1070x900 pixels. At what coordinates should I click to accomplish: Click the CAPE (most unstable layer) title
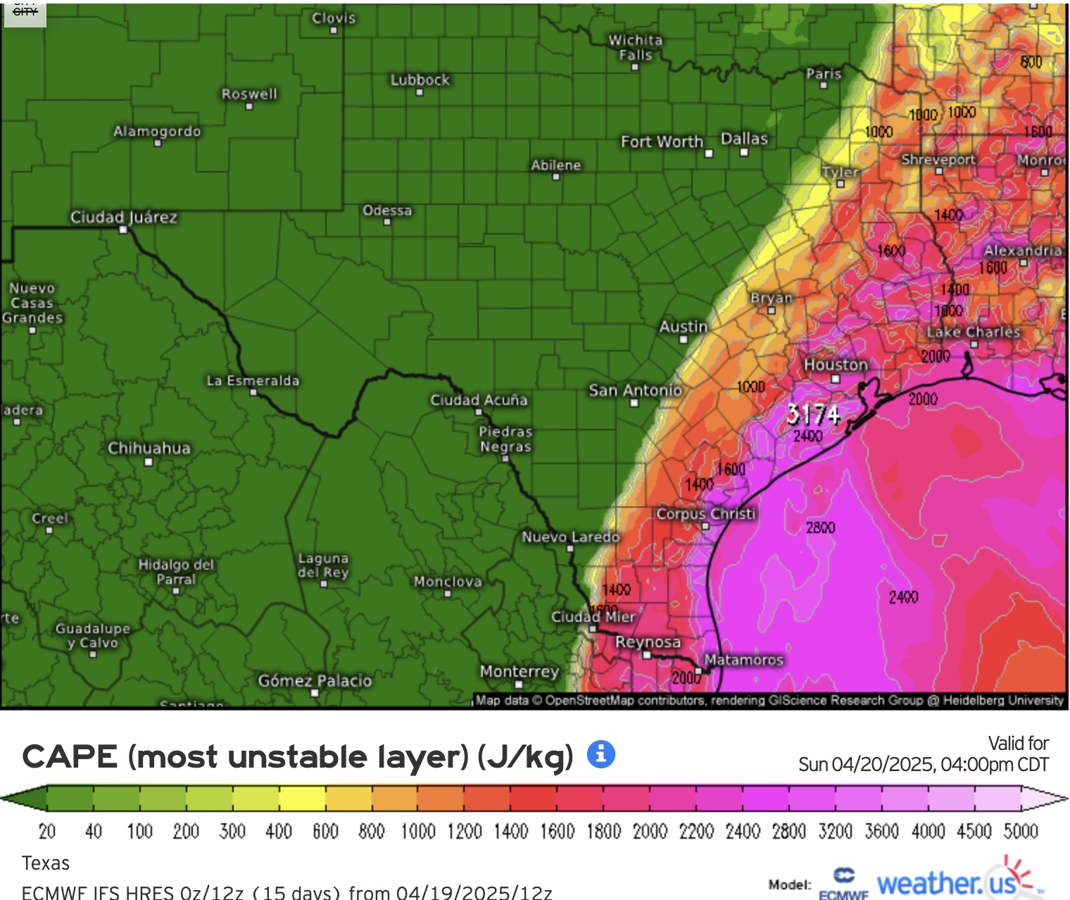tap(298, 757)
